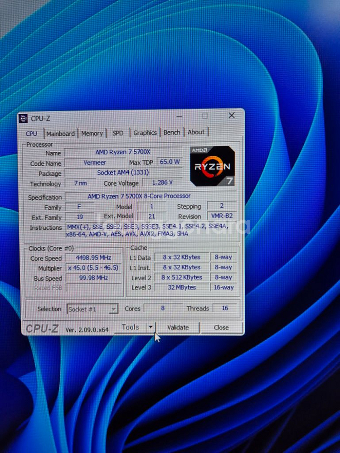Click the version text Ver. 2.09.0.x64
The image size is (340, 453).
point(87,330)
